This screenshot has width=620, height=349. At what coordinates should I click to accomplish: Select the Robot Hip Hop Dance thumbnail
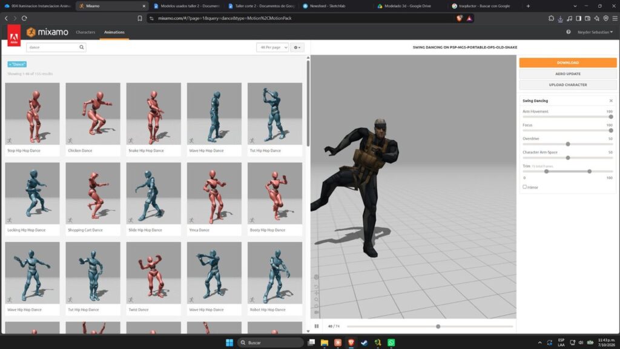pyautogui.click(x=275, y=273)
